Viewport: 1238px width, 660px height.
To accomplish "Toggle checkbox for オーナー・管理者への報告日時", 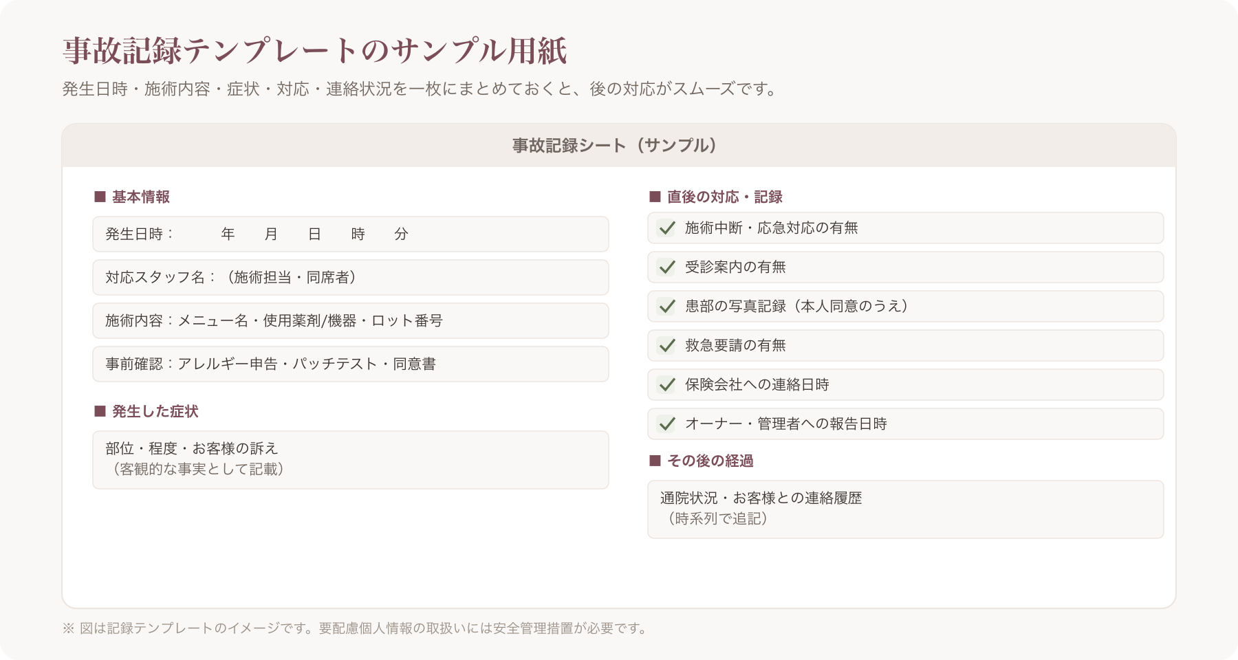I will pyautogui.click(x=666, y=423).
